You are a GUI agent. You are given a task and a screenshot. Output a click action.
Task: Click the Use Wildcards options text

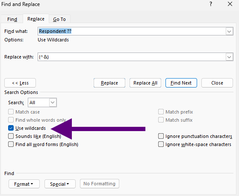tap(53, 40)
